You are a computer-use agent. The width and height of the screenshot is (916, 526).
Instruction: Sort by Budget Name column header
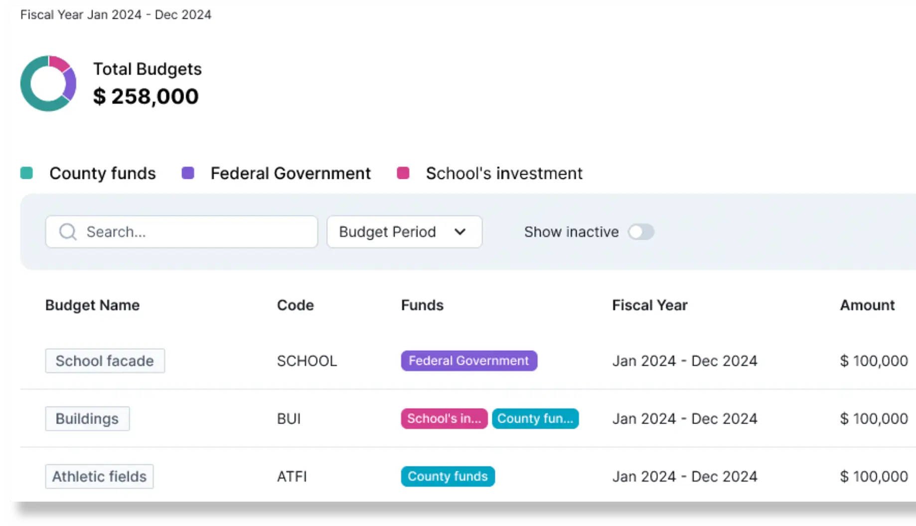point(92,305)
